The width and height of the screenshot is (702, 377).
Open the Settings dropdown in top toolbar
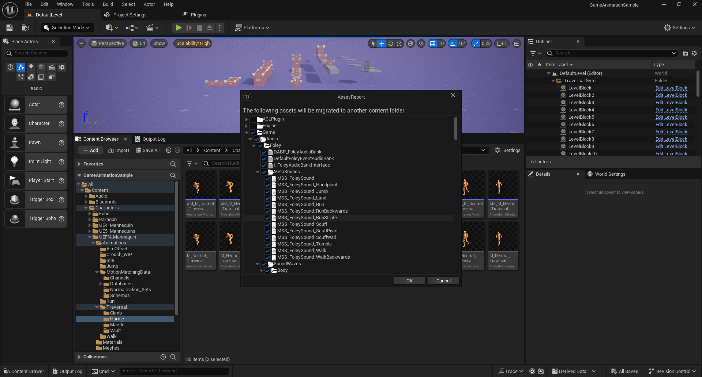coord(680,28)
